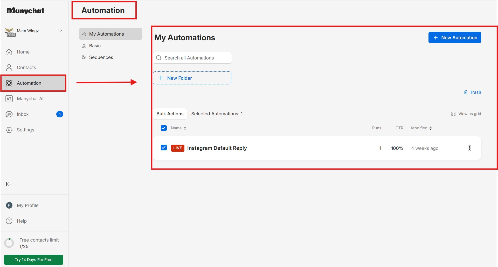498x267 pixels.
Task: Click the Meta Wingz account avatar
Action: 10,32
